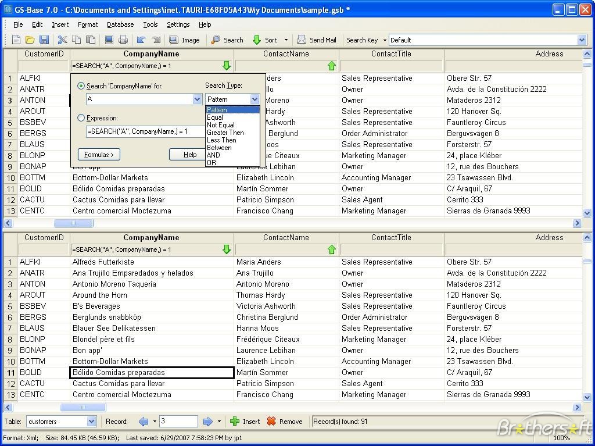
Task: Choose Less Then in Search Type list
Action: 232,140
